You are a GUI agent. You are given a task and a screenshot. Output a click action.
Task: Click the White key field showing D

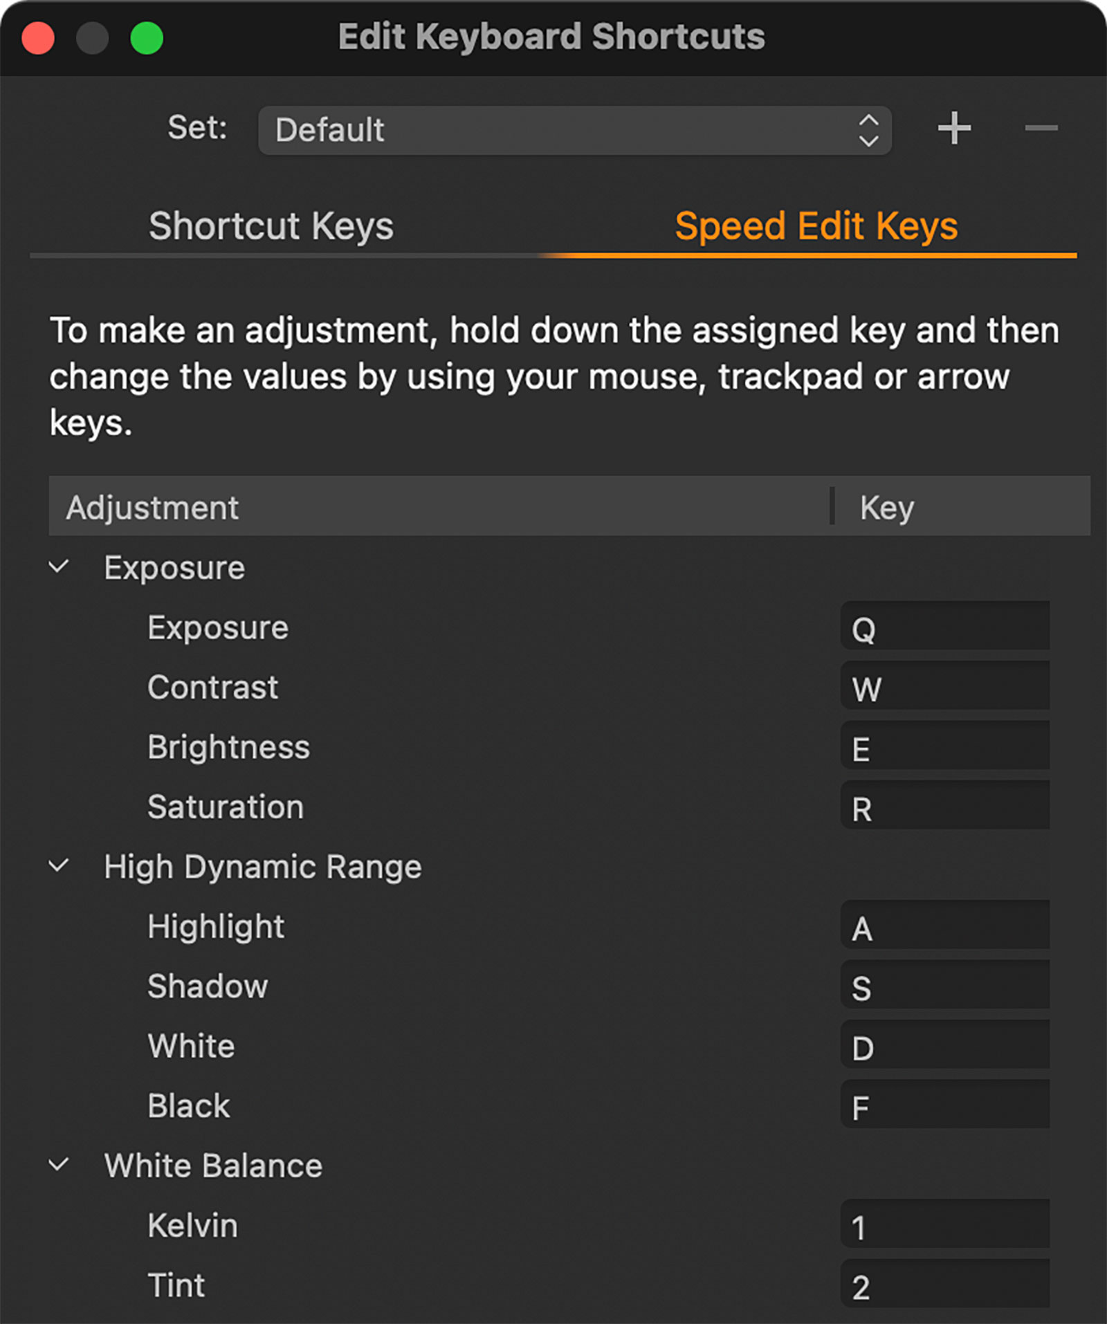click(x=944, y=1045)
